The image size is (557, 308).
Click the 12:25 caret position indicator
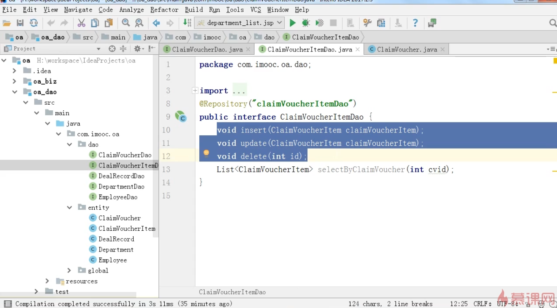click(x=459, y=304)
